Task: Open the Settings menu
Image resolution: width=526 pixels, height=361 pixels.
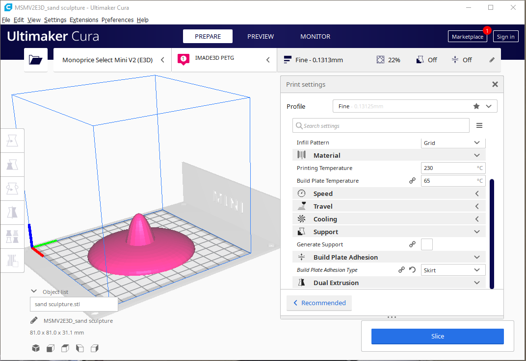Action: (x=55, y=20)
